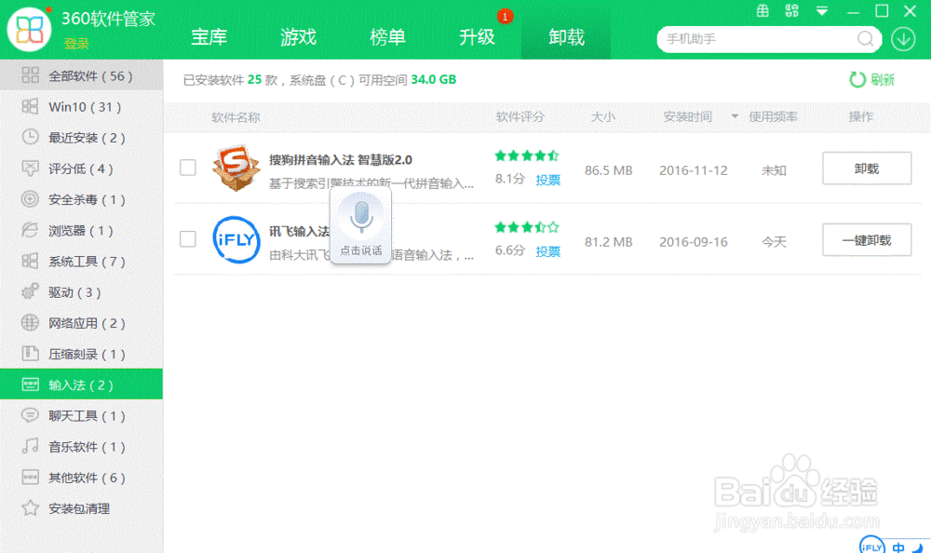This screenshot has width=931, height=553.
Task: Click the Win10 category icon
Action: (30, 106)
